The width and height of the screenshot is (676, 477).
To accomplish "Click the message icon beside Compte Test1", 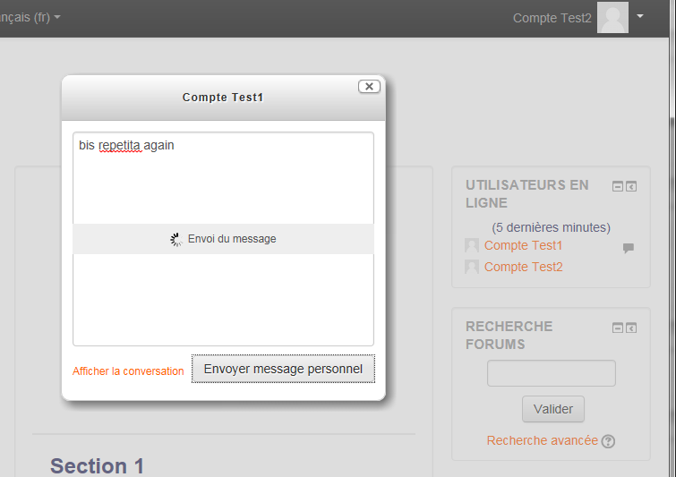I will 629,248.
